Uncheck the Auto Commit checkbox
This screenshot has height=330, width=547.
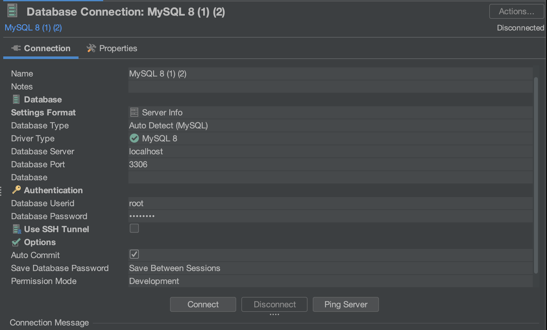(x=134, y=254)
